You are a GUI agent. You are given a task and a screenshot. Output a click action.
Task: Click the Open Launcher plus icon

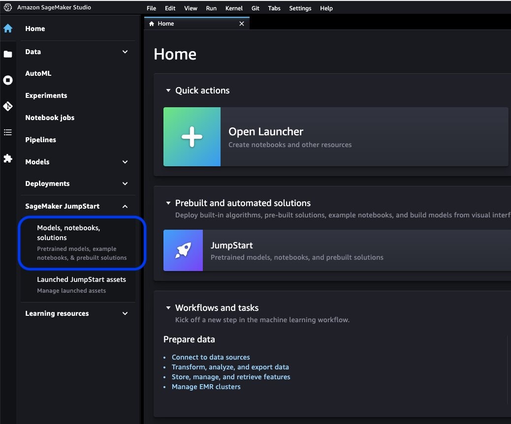point(192,137)
